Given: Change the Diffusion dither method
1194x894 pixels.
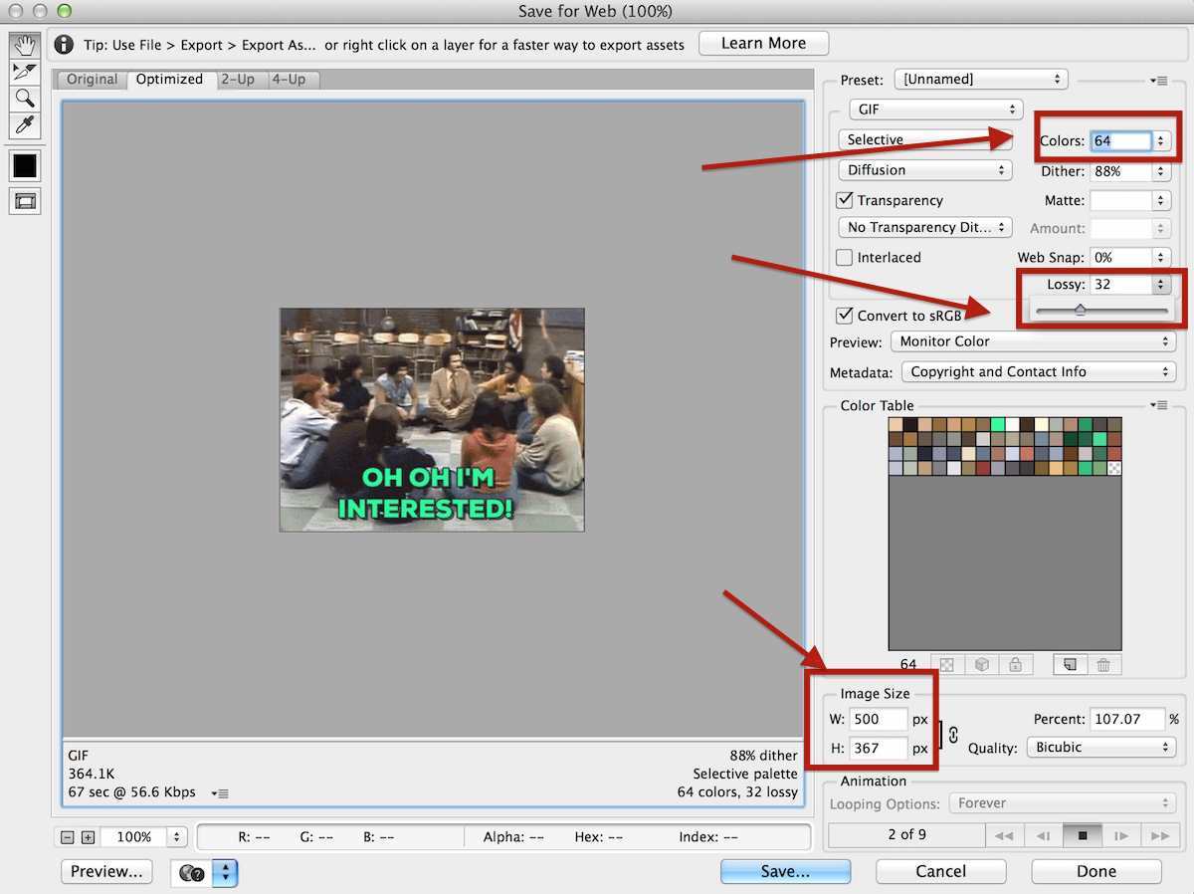Looking at the screenshot, I should click(x=924, y=170).
